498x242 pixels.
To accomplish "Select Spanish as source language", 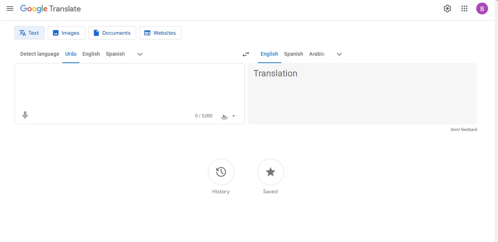I will point(116,54).
